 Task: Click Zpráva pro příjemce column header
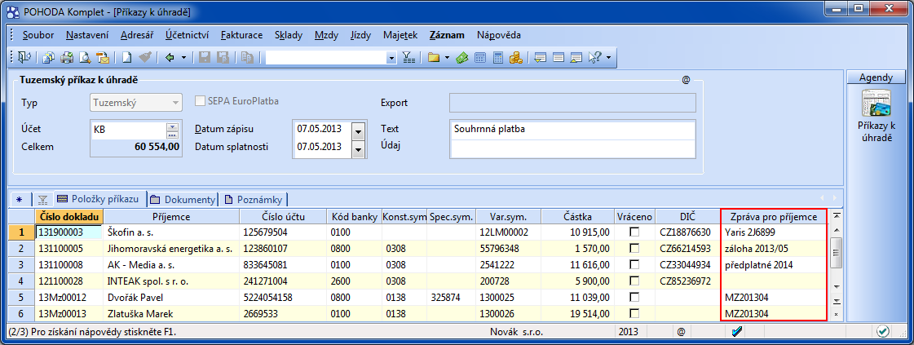[774, 217]
